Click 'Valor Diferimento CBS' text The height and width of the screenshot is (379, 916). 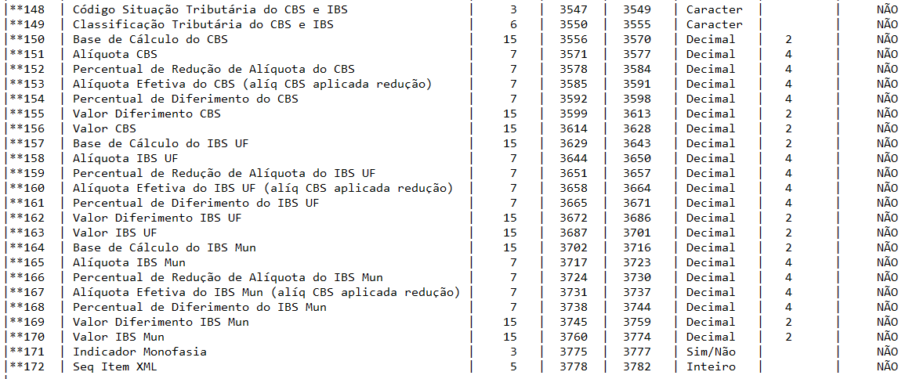click(x=147, y=114)
